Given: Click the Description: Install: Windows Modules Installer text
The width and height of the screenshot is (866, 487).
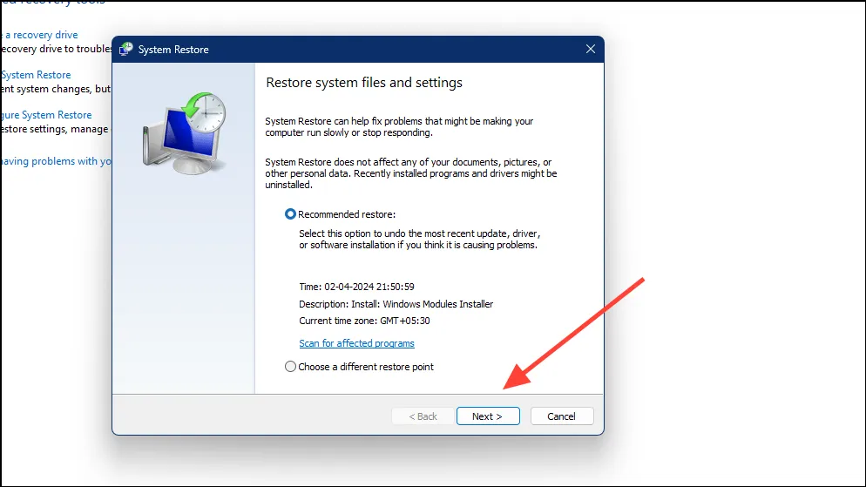Looking at the screenshot, I should pyautogui.click(x=396, y=304).
